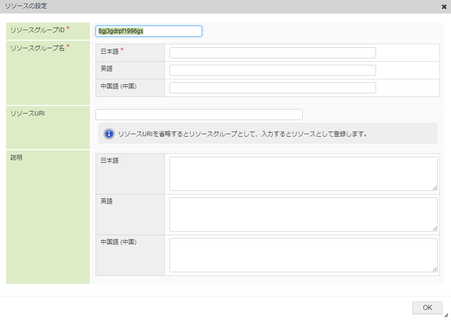This screenshot has height=320, width=451.
Task: Click the リソースURI hint message text
Action: 242,134
